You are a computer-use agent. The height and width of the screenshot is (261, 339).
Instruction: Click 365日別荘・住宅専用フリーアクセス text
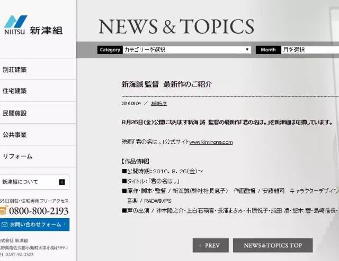coord(34,201)
